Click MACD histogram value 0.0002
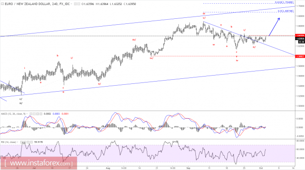Viewport: 305px width, 170px height. 47,114
